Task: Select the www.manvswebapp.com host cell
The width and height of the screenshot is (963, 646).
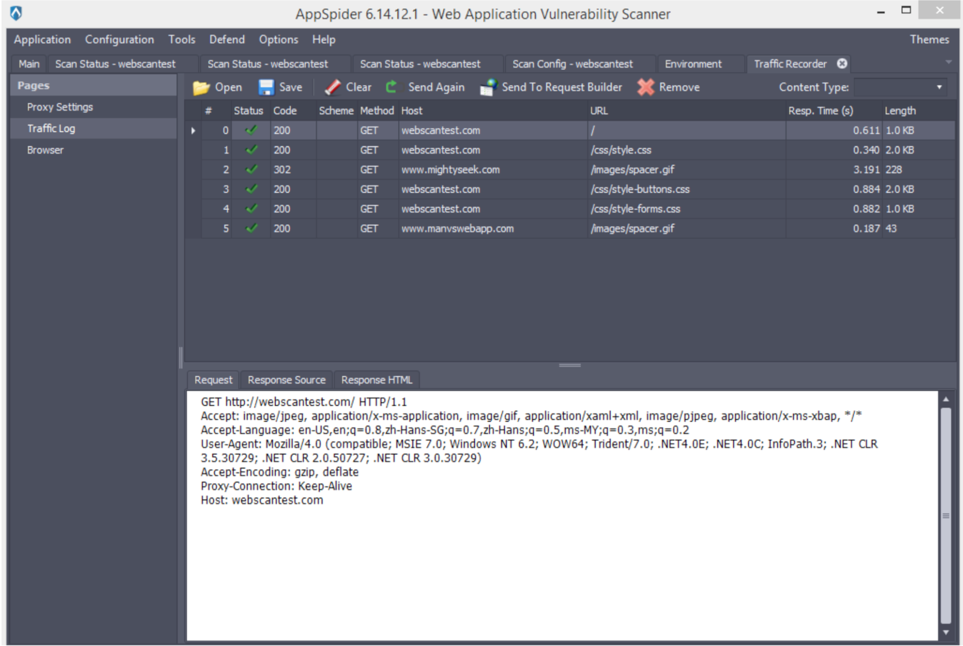Action: pyautogui.click(x=493, y=229)
